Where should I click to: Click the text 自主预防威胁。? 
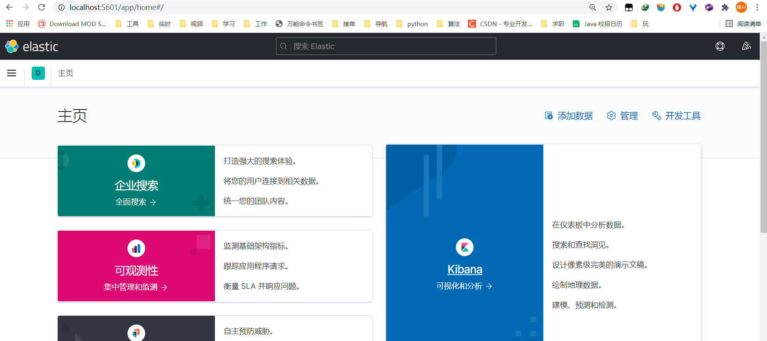[249, 331]
